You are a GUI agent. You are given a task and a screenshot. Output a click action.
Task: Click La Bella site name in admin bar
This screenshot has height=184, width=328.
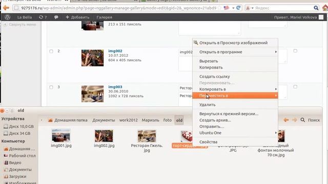(25, 17)
